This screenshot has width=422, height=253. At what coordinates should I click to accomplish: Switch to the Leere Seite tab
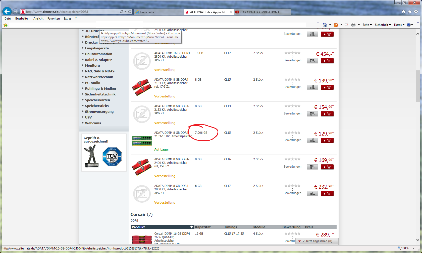(158, 12)
